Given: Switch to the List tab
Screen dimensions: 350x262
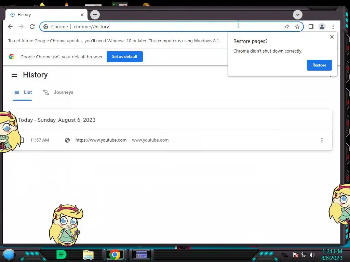Looking at the screenshot, I should (23, 92).
